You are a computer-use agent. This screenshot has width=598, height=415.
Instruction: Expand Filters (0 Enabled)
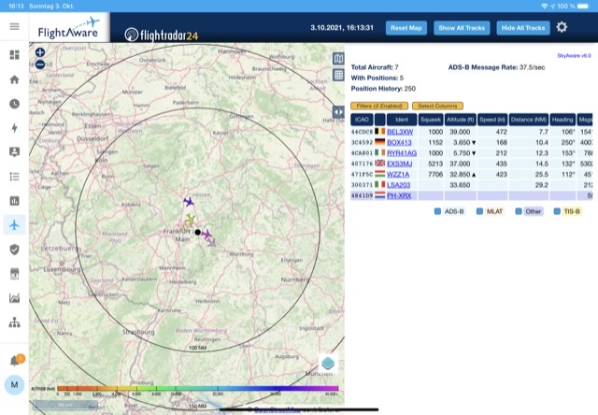(x=379, y=106)
